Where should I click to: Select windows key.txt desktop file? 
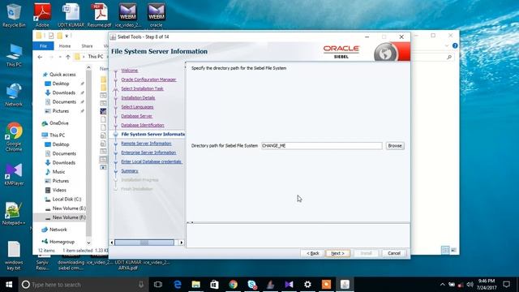tap(14, 255)
